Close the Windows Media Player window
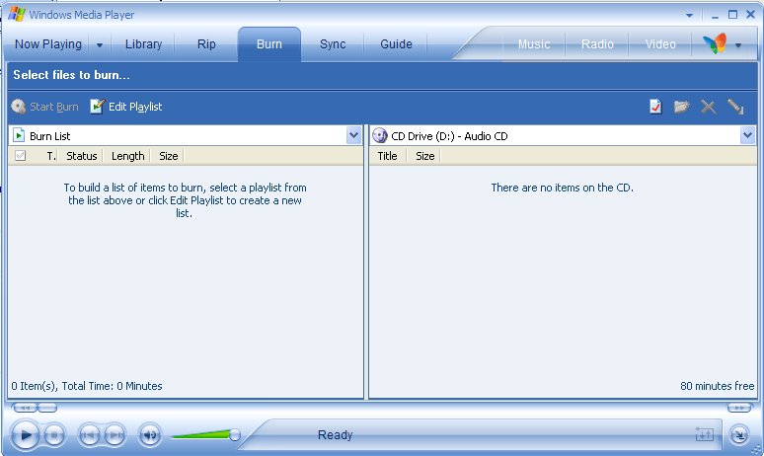Viewport: 764px width, 456px height. (x=750, y=15)
